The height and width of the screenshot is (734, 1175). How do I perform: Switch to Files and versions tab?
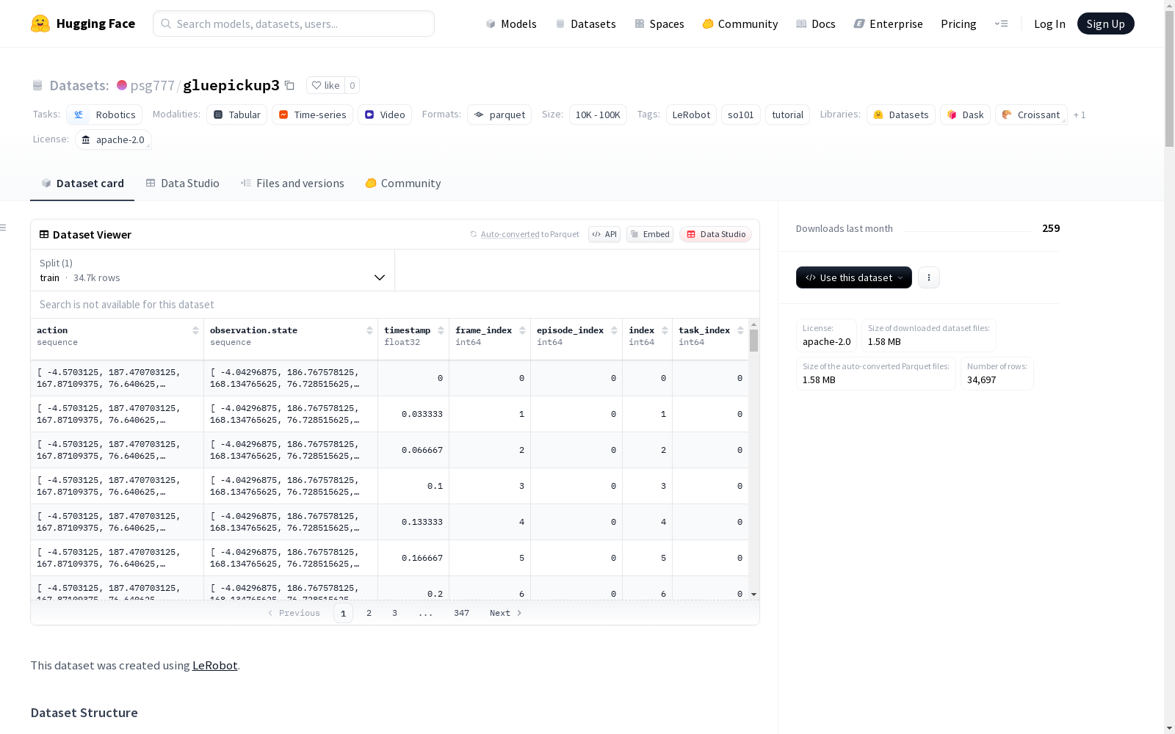coord(292,183)
